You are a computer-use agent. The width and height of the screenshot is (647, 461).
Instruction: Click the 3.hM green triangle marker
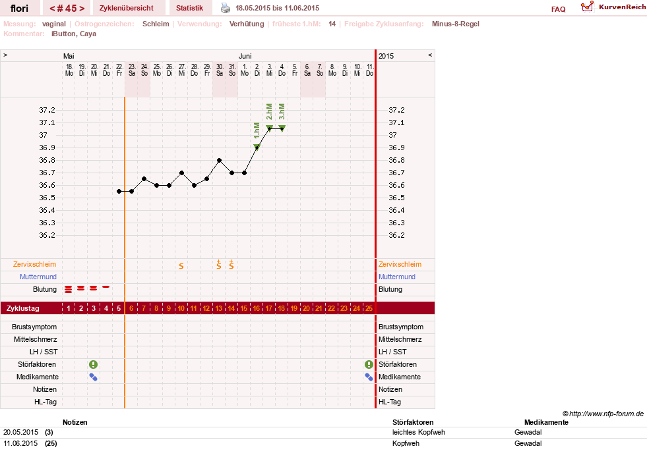coord(282,128)
